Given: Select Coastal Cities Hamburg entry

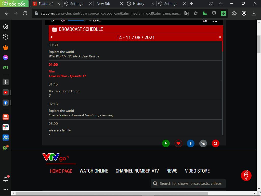Looking at the screenshot, I should tap(135, 110).
